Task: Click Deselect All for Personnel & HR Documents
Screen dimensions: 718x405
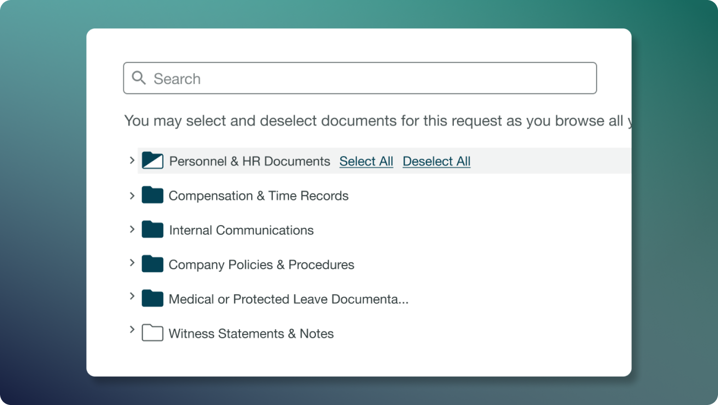Action: point(436,161)
